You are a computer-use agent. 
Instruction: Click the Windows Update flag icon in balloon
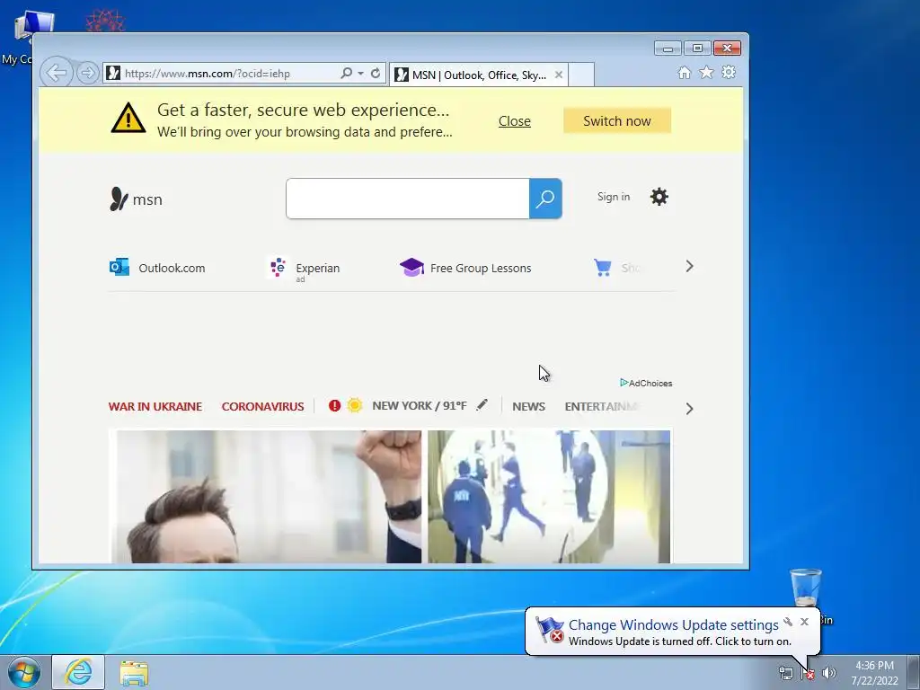[x=549, y=630]
